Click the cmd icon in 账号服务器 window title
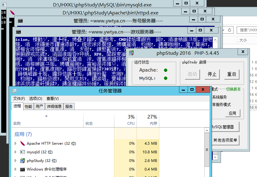 coord(20,21)
